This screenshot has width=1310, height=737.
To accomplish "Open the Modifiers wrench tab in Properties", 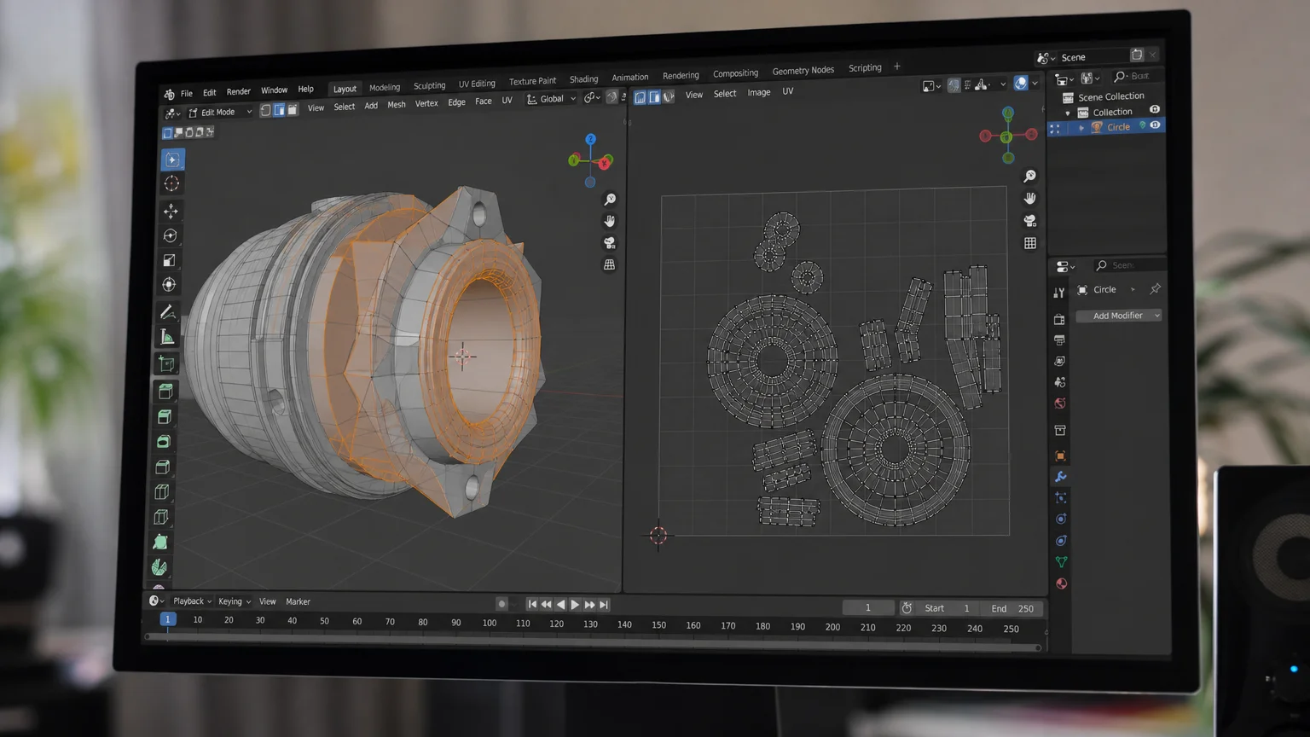I will point(1061,477).
